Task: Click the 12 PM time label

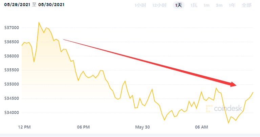Action: 24,127
